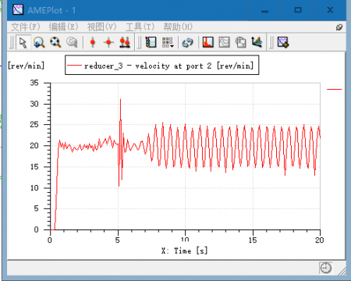Click the refresh plot update icon

pyautogui.click(x=187, y=42)
